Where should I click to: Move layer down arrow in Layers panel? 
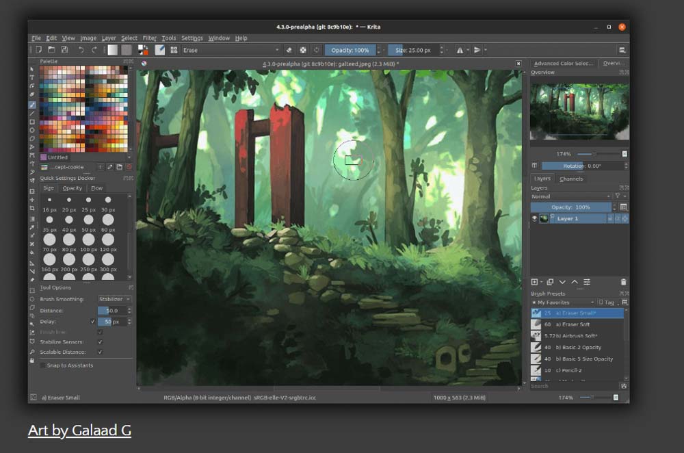[562, 283]
